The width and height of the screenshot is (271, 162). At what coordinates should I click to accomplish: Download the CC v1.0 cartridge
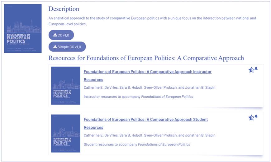click(61, 35)
